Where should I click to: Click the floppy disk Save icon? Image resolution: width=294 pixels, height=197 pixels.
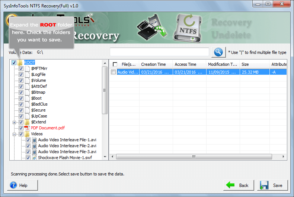(x=264, y=185)
